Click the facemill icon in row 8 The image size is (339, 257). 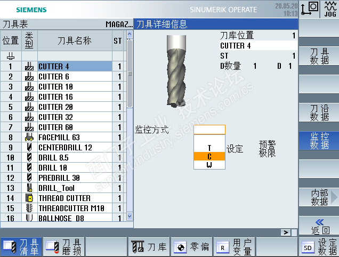[29, 137]
